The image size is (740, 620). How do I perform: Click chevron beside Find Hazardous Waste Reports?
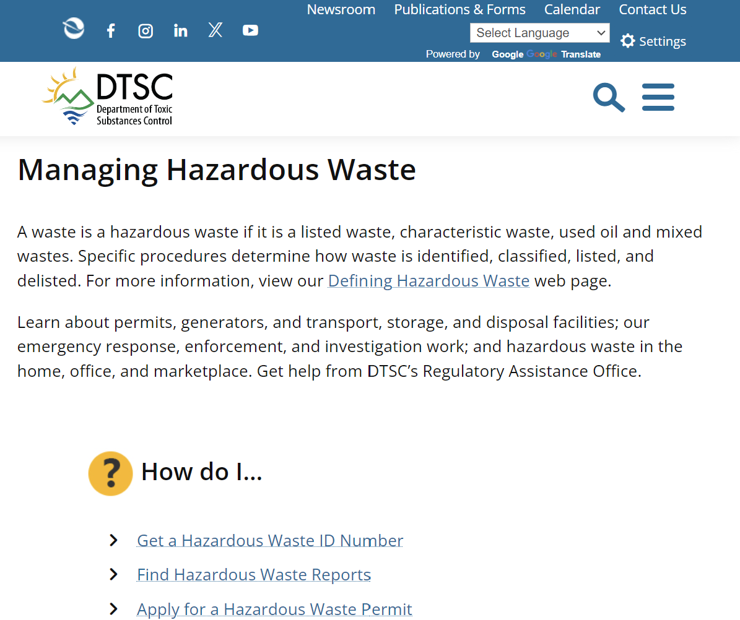(x=114, y=574)
